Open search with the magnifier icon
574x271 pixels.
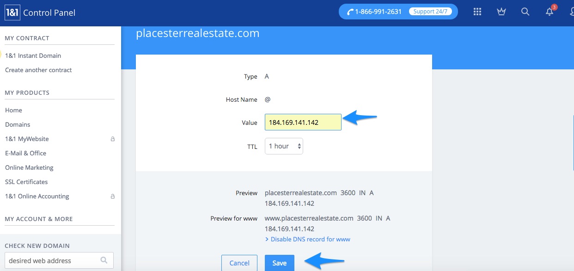tap(525, 12)
